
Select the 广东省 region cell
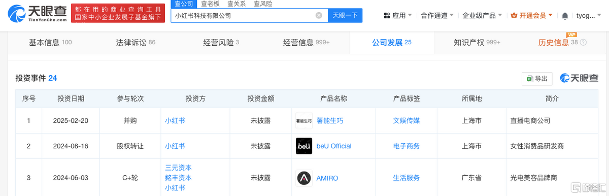(471, 178)
